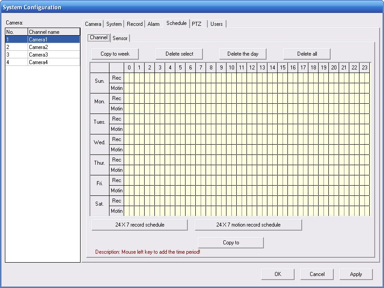The height and width of the screenshot is (288, 384).
Task: Apply the 24×7 record schedule
Action: pos(139,225)
